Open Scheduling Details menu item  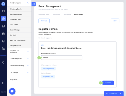tap(19, 9)
